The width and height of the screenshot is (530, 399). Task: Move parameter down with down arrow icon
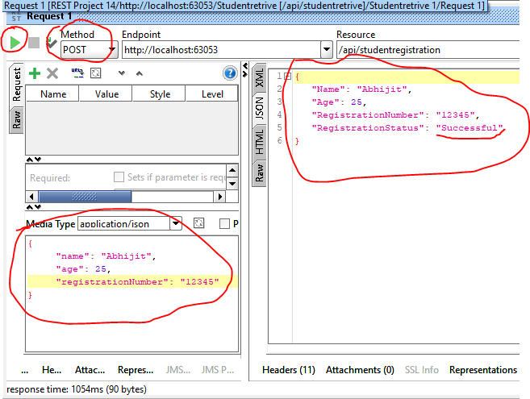(122, 73)
